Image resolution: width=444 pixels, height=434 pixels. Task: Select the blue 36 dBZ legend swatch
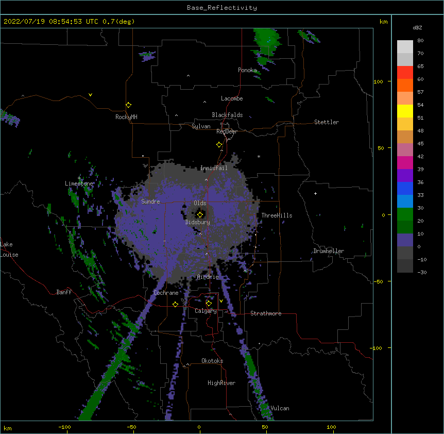point(405,188)
